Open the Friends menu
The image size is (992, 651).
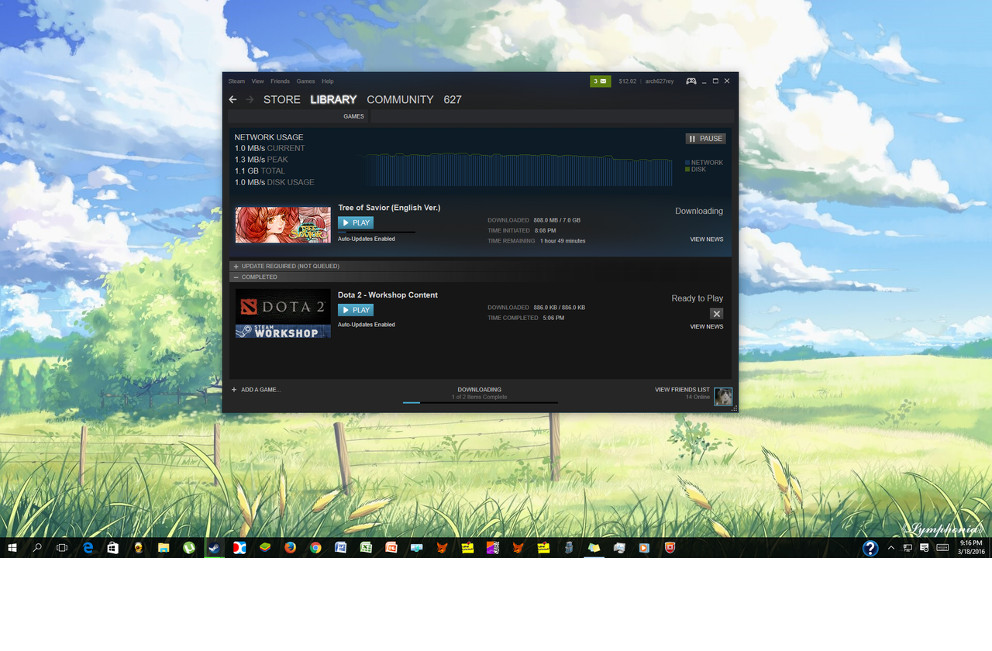281,81
